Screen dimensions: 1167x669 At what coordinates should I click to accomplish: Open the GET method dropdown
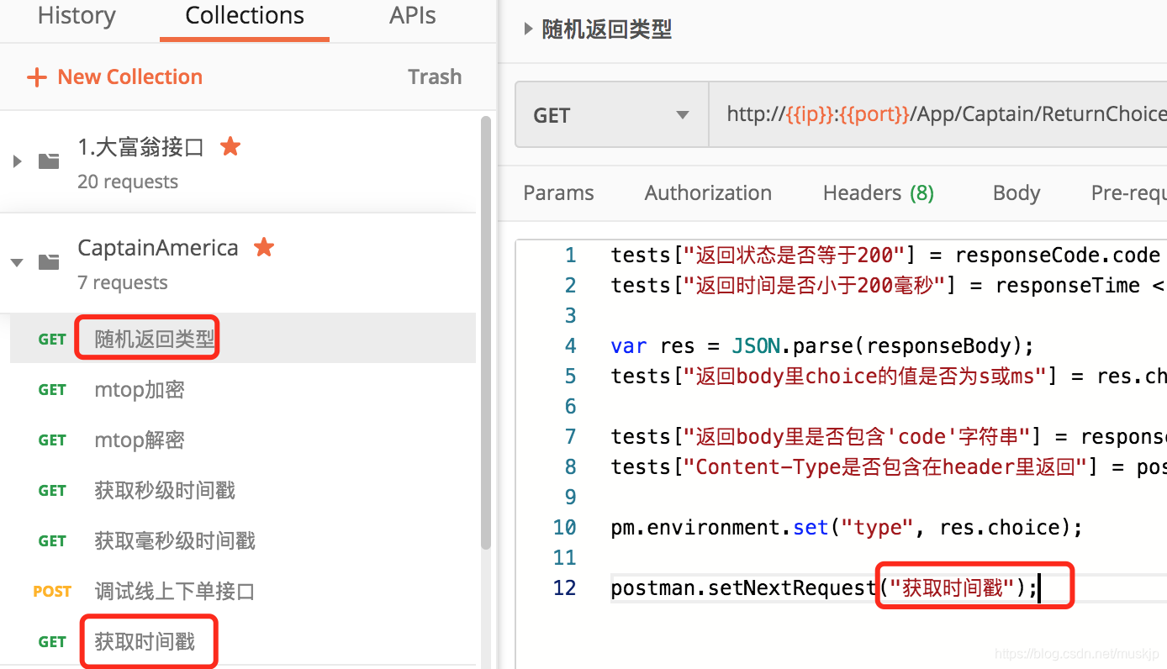(612, 115)
